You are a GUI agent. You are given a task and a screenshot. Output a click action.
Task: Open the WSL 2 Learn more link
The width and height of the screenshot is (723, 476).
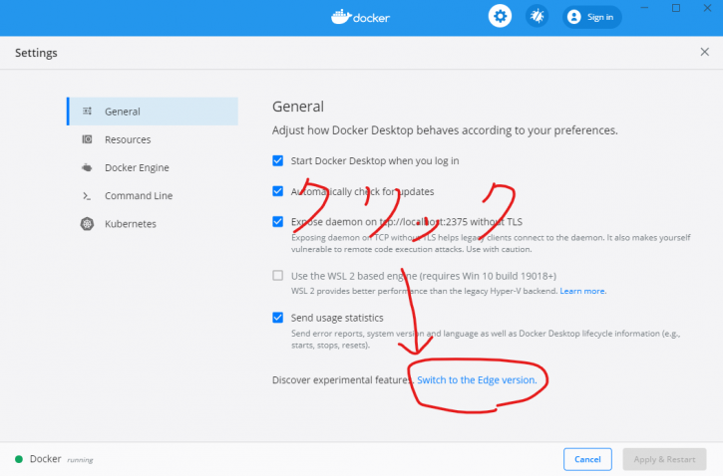pyautogui.click(x=582, y=291)
